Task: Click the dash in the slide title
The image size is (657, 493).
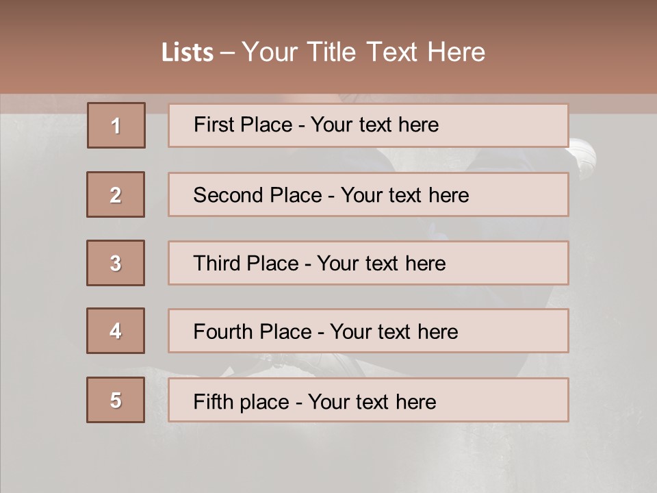Action: (227, 53)
